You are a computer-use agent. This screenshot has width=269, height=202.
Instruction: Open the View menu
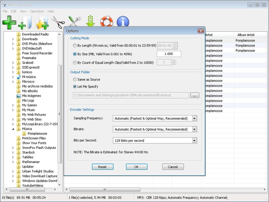coord(23,11)
